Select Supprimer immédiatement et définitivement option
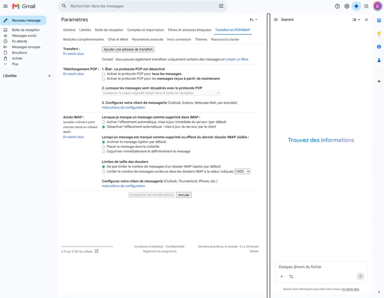Image resolution: width=384 pixels, height=298 pixels. point(103,151)
